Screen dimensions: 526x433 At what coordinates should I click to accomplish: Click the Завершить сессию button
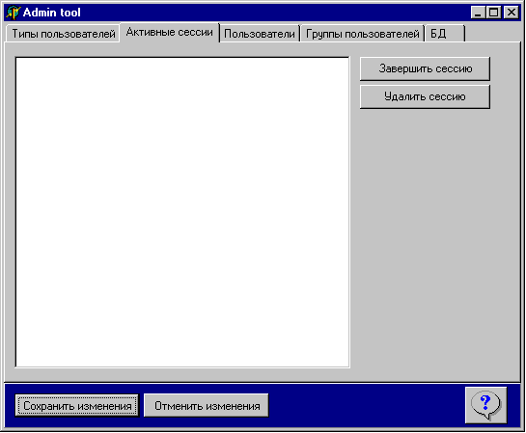pos(425,68)
